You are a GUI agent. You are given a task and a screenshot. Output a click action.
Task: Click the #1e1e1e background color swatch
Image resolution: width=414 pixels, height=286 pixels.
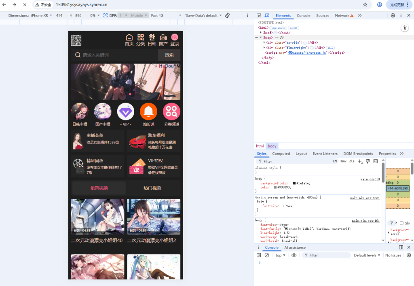coord(294,183)
